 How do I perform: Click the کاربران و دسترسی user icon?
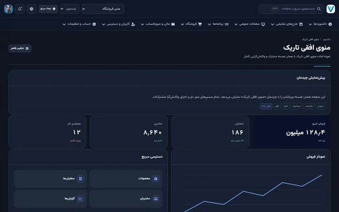tap(133, 24)
